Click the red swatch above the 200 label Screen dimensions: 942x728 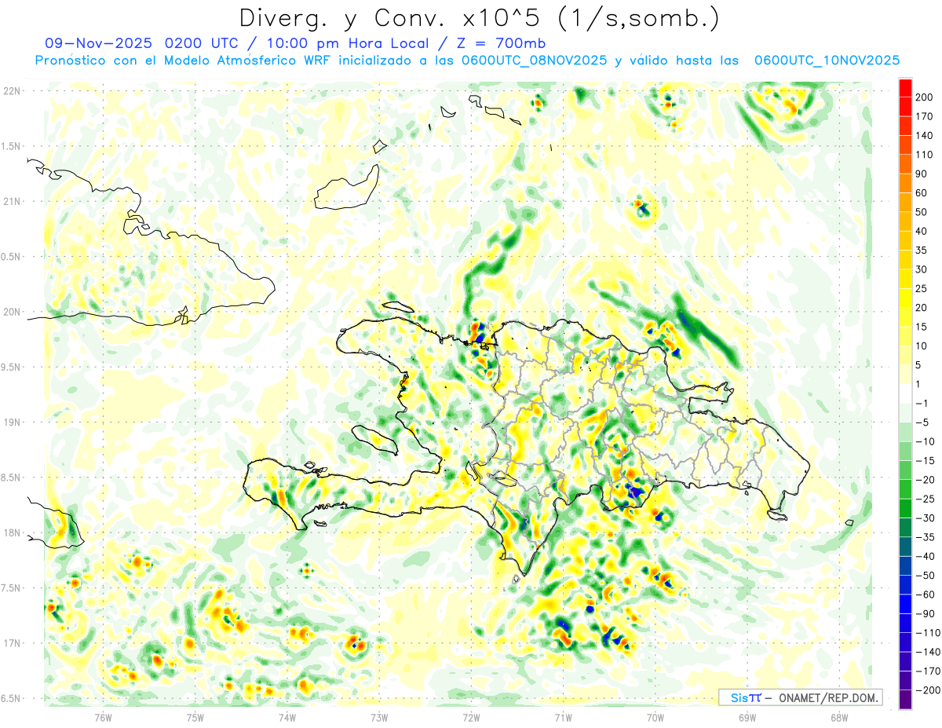906,88
